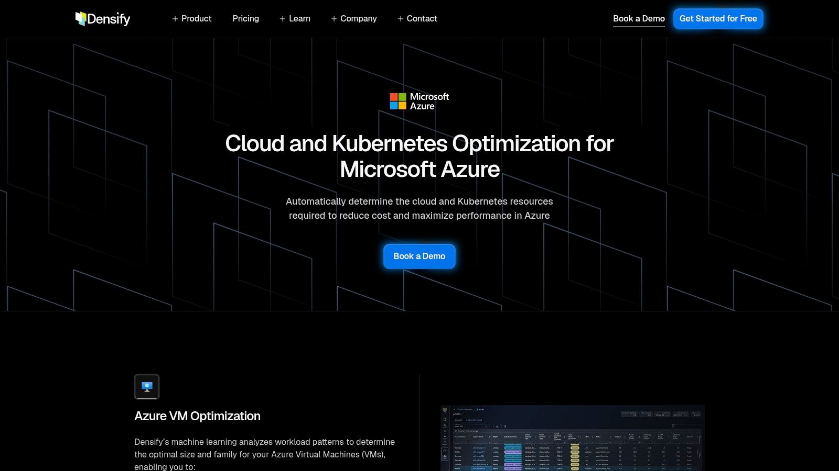Viewport: 839px width, 471px height.
Task: Switch to the Analysis Details tab in dashboard
Action: pos(474,420)
